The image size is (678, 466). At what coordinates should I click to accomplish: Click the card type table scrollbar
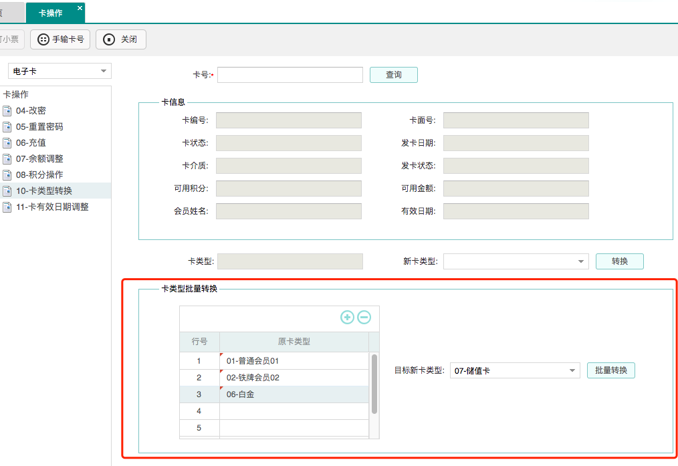click(x=374, y=384)
